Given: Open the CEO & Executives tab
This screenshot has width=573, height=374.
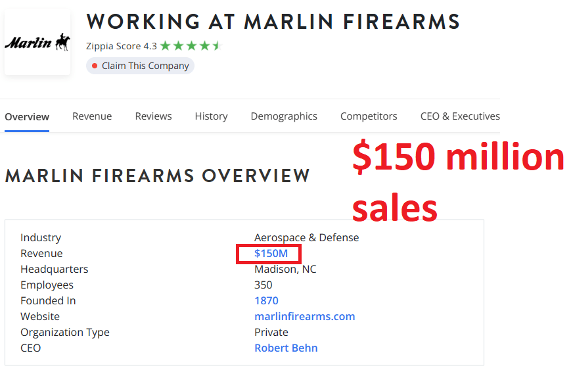Looking at the screenshot, I should (x=460, y=116).
